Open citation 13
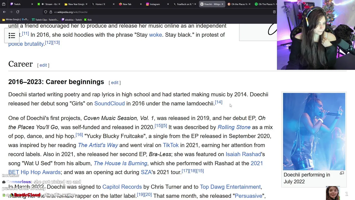The width and height of the screenshot is (355, 200). 56,42
